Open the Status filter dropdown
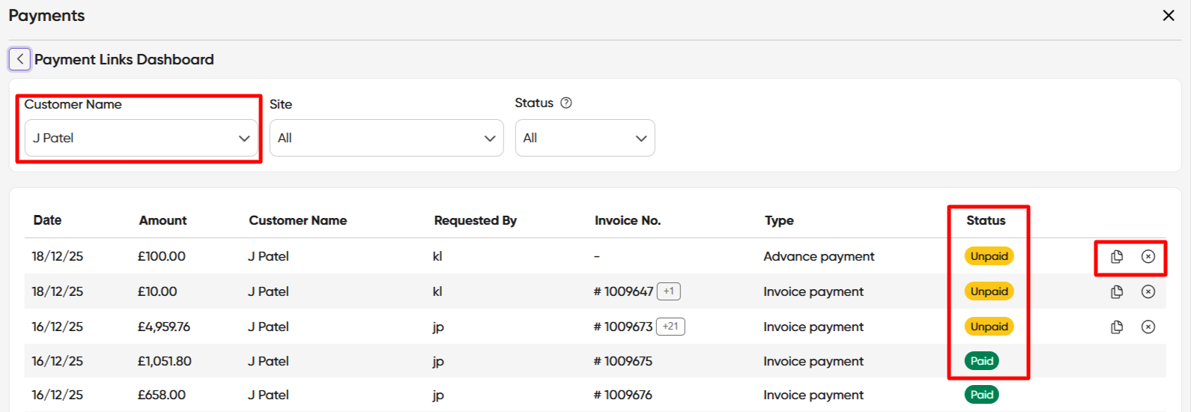The height and width of the screenshot is (412, 1191). 584,139
